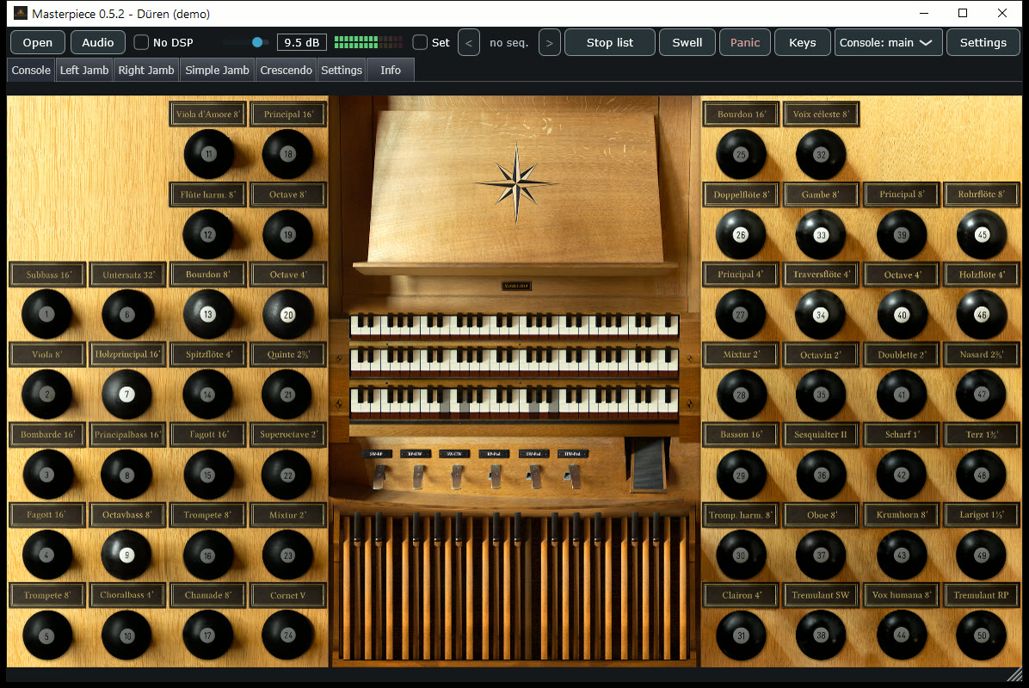The image size is (1029, 688).
Task: Engage stop knob 18 for Principal 16'
Action: tap(287, 154)
